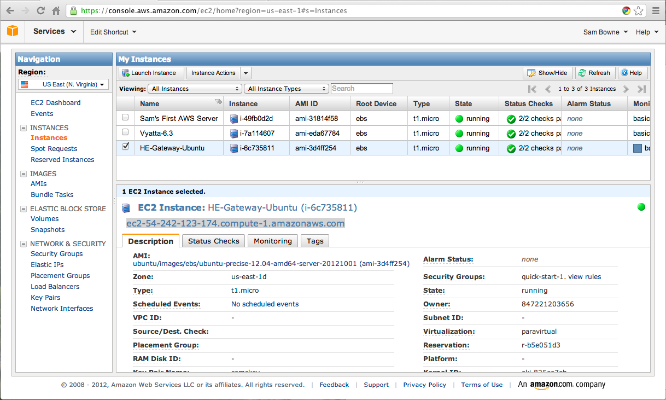Uncheck the HE-Gateway-Ubuntu instance checkbox
This screenshot has height=400, width=666.
[x=125, y=147]
